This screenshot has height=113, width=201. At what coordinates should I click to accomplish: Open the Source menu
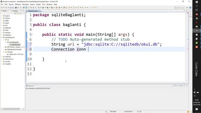pos(11,4)
